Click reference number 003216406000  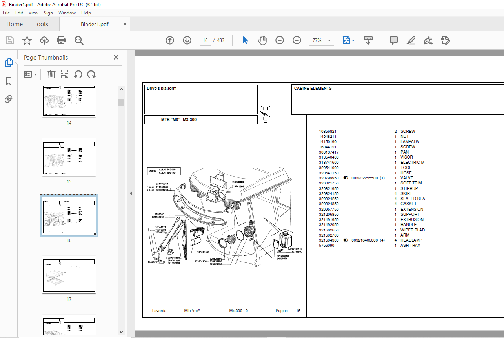click(x=365, y=240)
